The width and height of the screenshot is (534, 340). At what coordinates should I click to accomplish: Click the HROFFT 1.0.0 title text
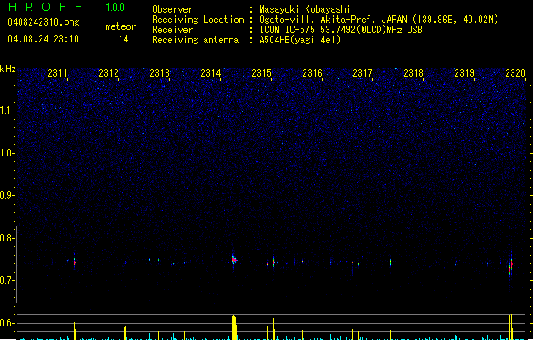pos(67,7)
